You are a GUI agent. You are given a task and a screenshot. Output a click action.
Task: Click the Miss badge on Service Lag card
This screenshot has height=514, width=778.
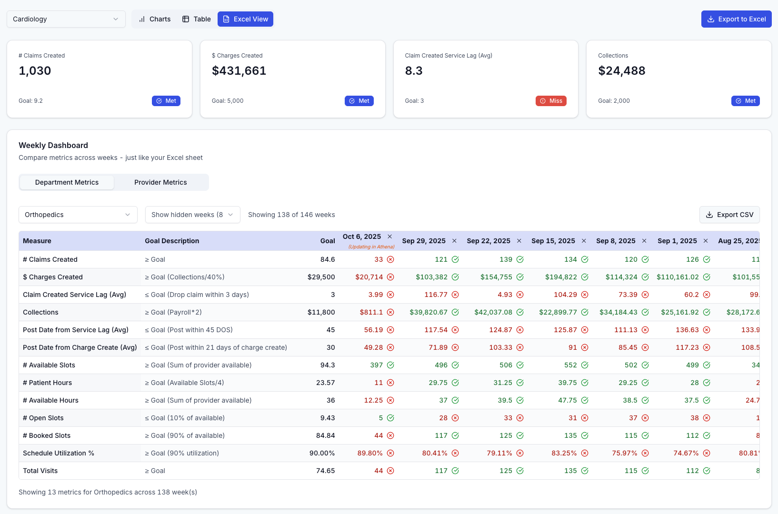tap(551, 101)
